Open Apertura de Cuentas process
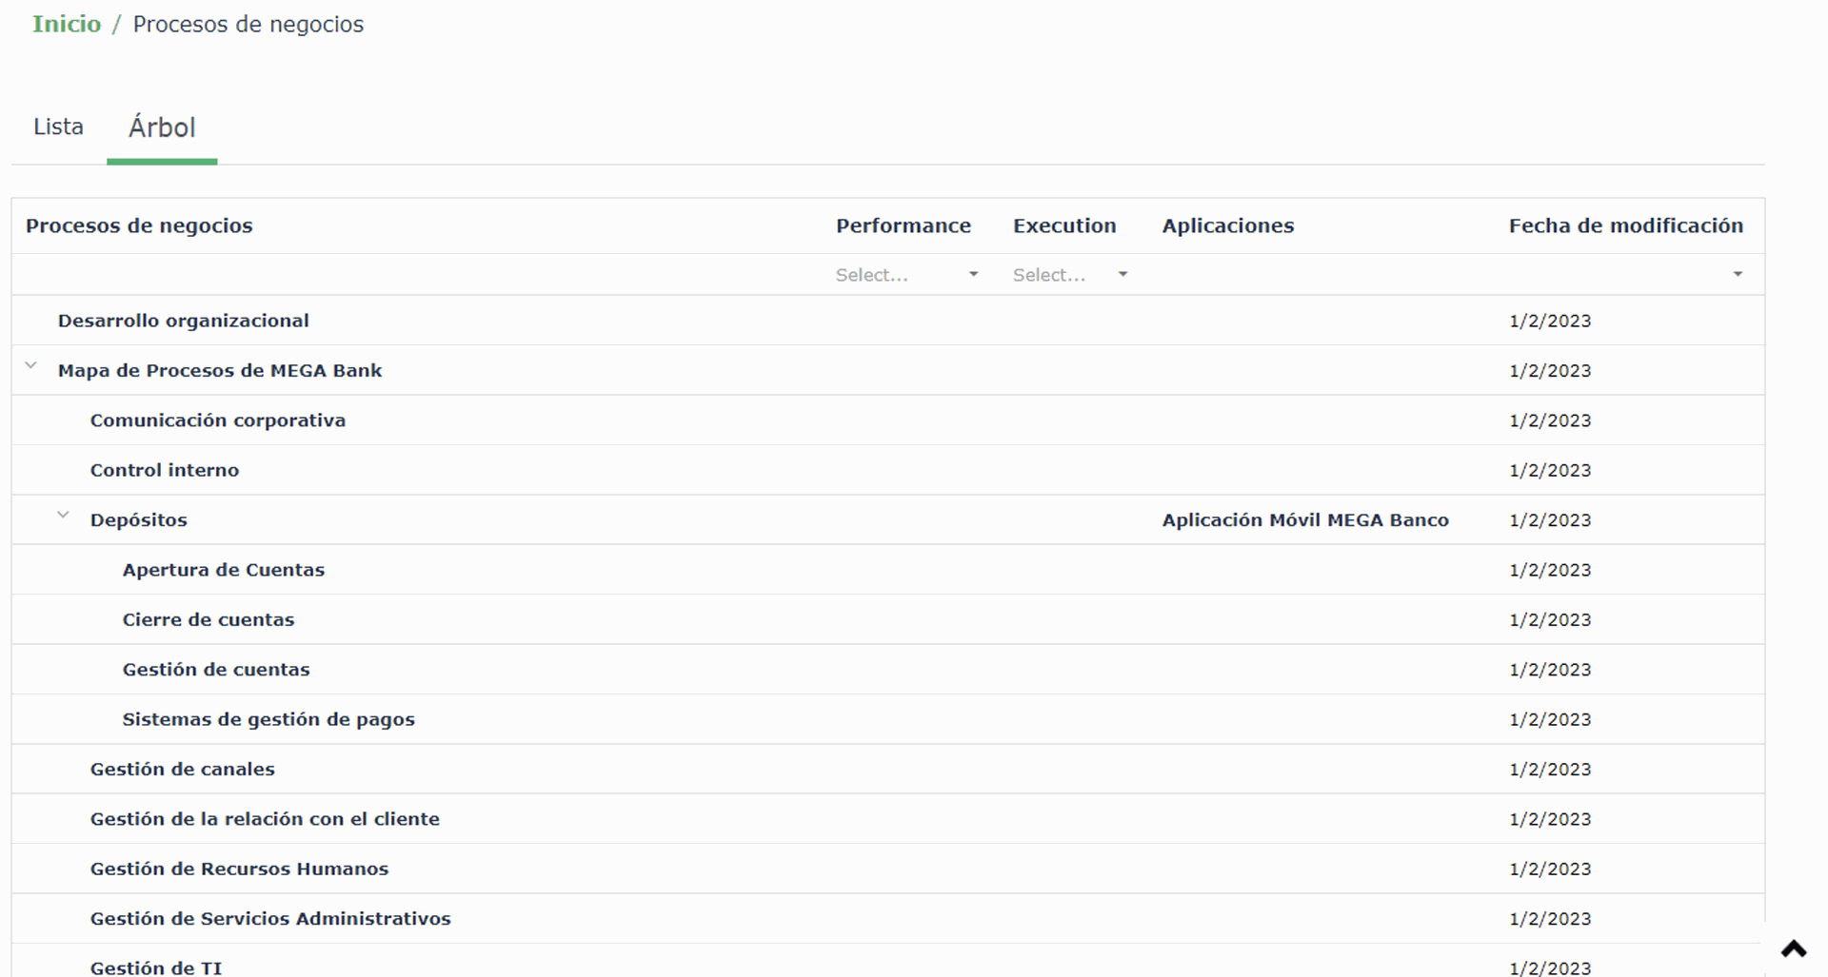1828x977 pixels. coord(223,570)
